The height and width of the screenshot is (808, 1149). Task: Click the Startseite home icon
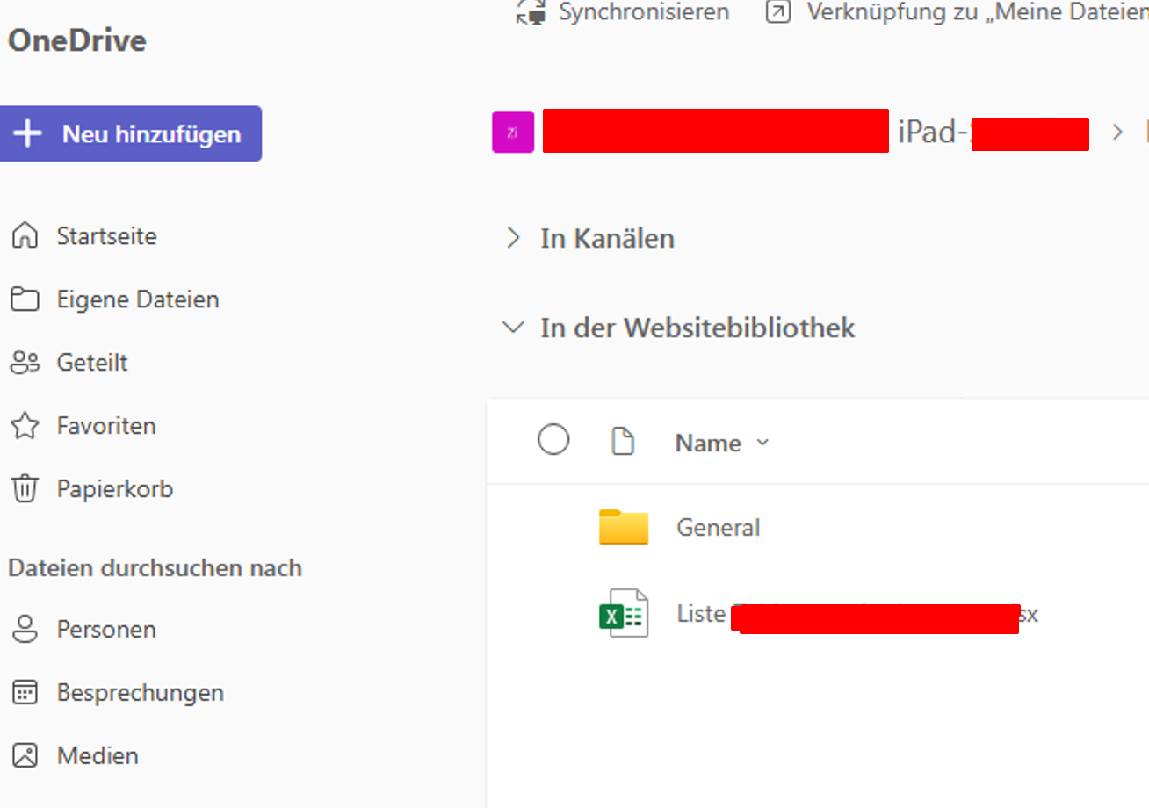(x=25, y=236)
